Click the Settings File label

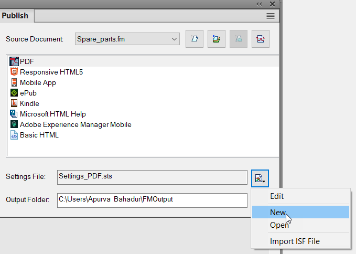point(26,176)
